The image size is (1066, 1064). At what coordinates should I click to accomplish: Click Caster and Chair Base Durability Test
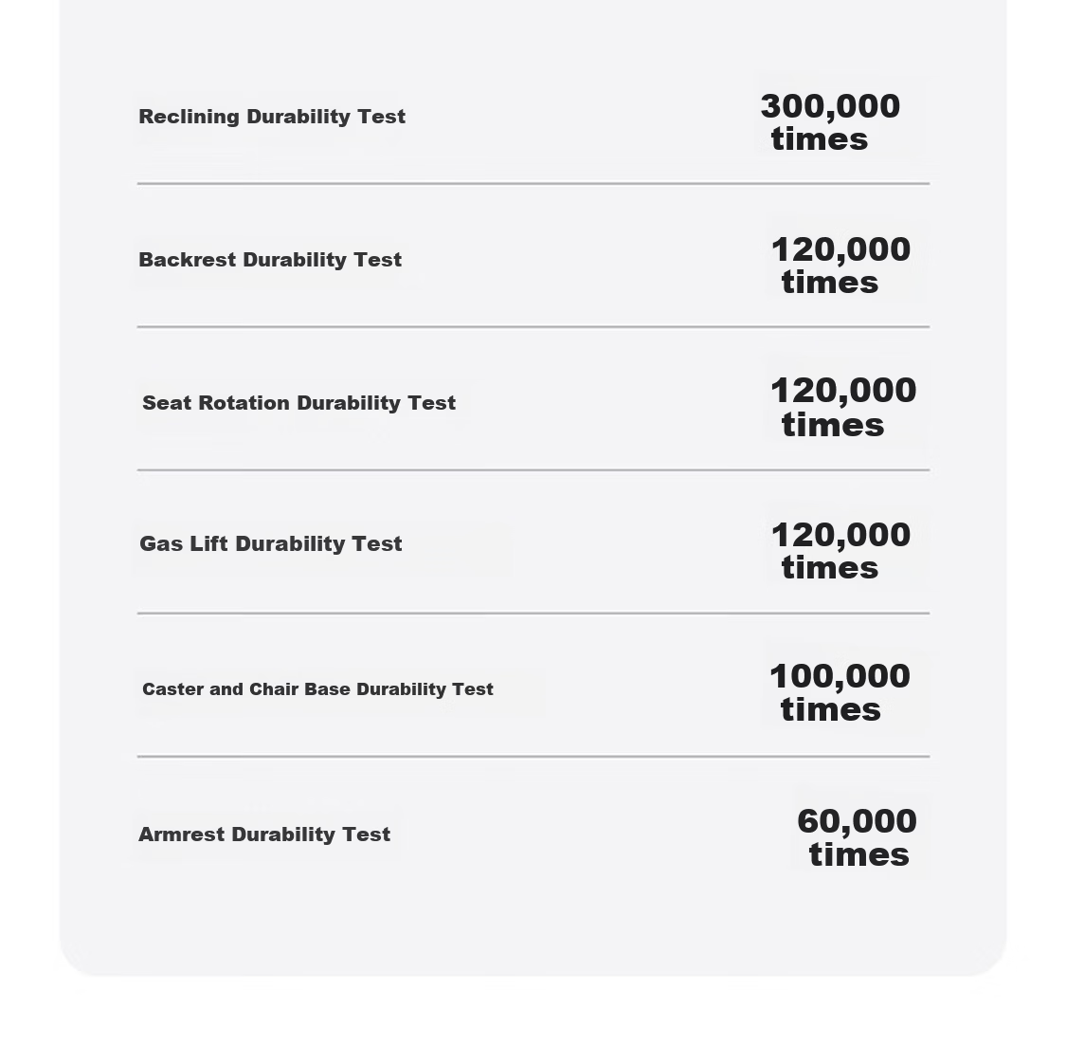pyautogui.click(x=317, y=689)
